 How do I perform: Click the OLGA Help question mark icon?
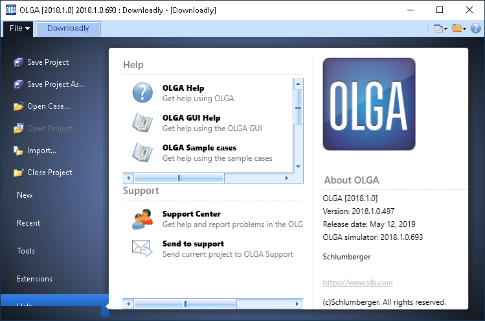pyautogui.click(x=142, y=93)
